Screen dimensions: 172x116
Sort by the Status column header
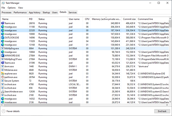coord(52,19)
